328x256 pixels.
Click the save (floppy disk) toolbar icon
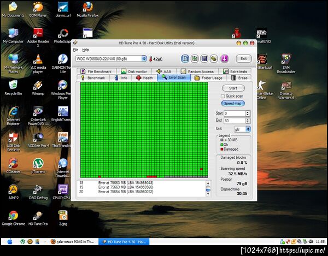tap(204, 58)
